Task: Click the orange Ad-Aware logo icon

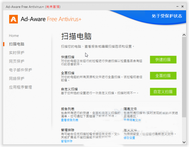Action: (x=13, y=19)
